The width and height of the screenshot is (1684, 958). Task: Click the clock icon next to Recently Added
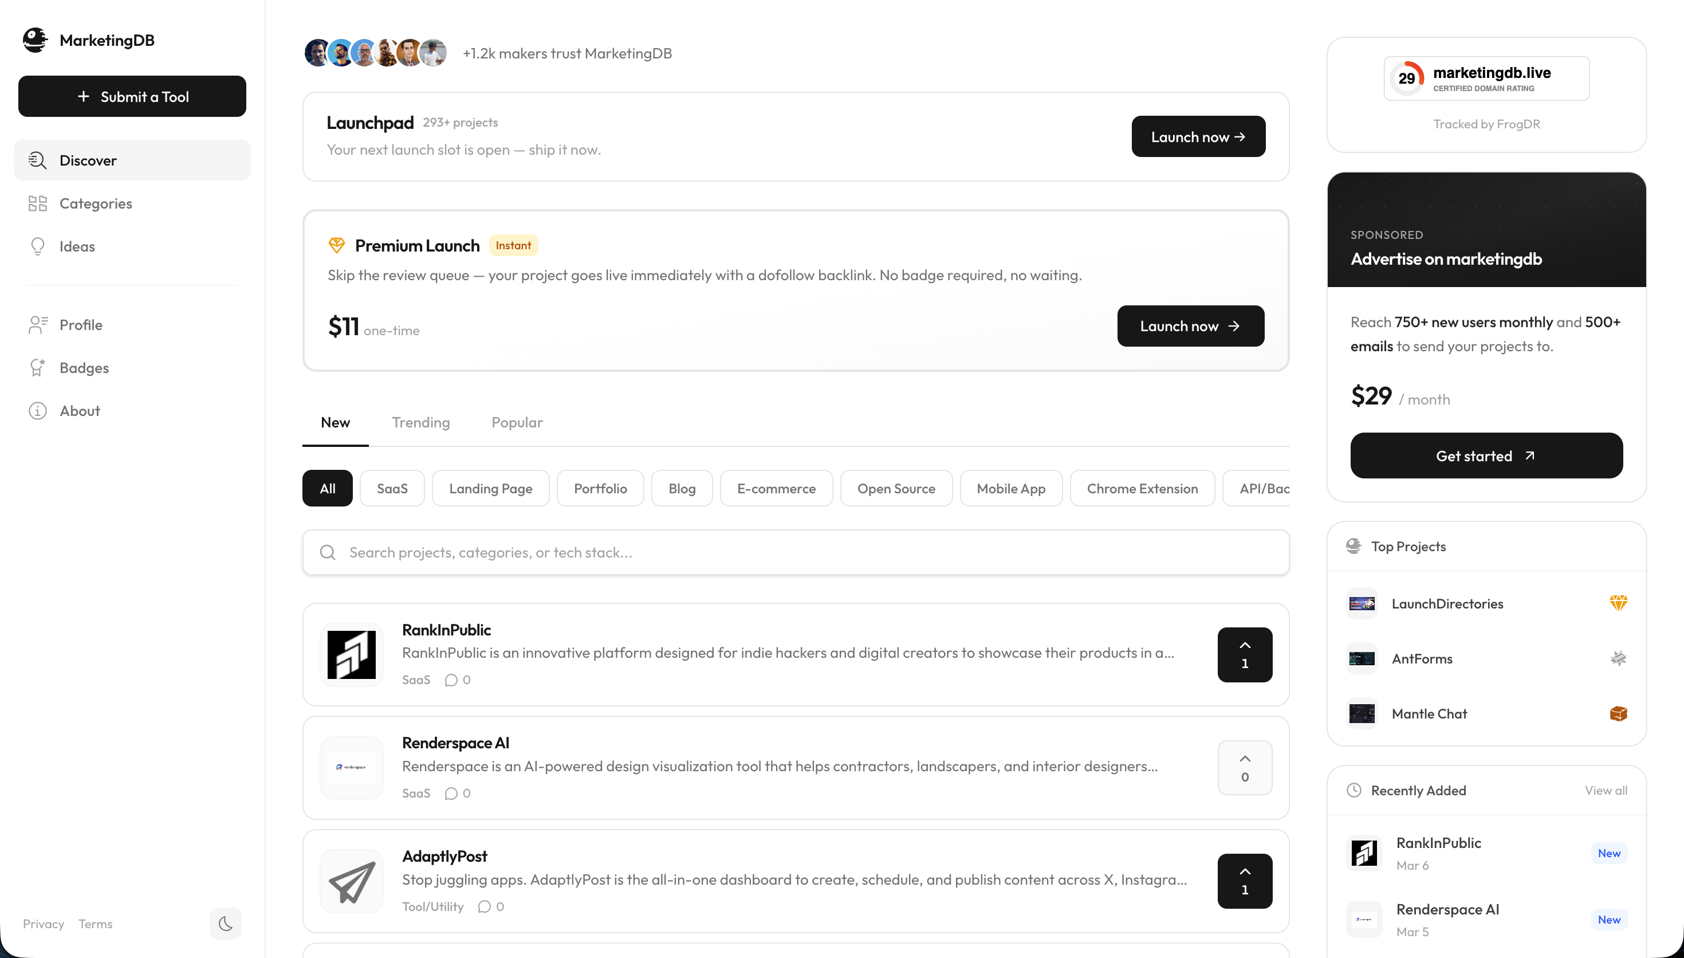click(x=1354, y=790)
